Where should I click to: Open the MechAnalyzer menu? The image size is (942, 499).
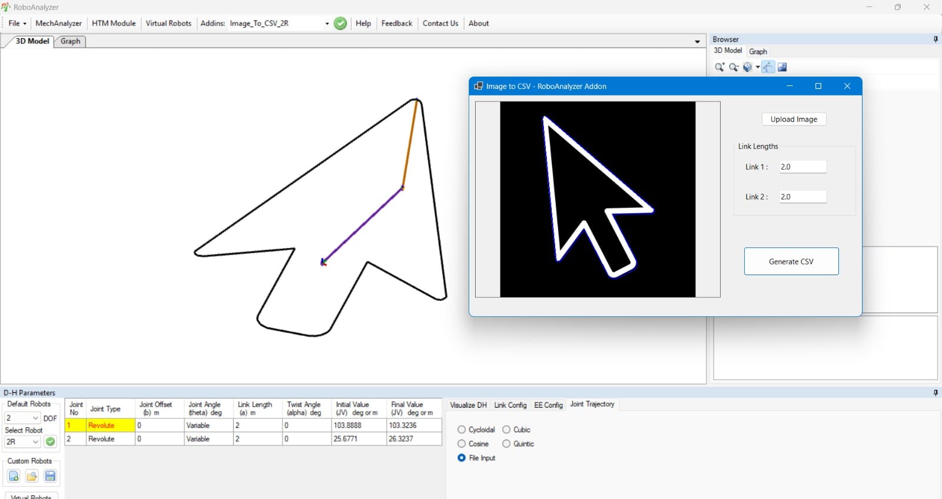tap(58, 24)
